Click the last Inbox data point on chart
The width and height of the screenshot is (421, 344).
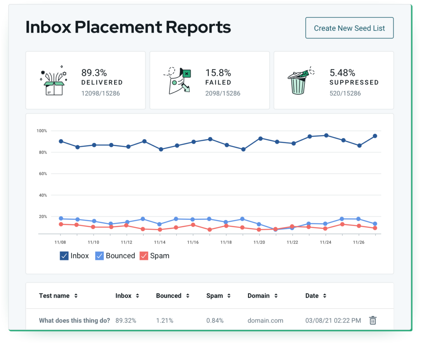tap(375, 136)
